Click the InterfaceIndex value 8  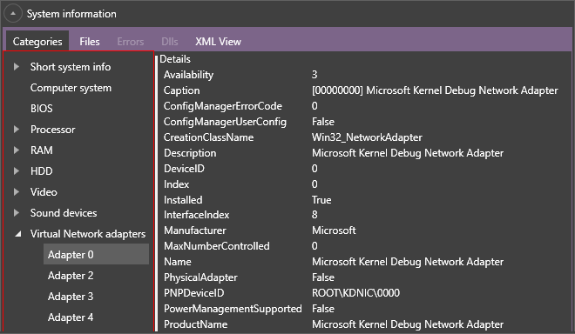tap(315, 215)
